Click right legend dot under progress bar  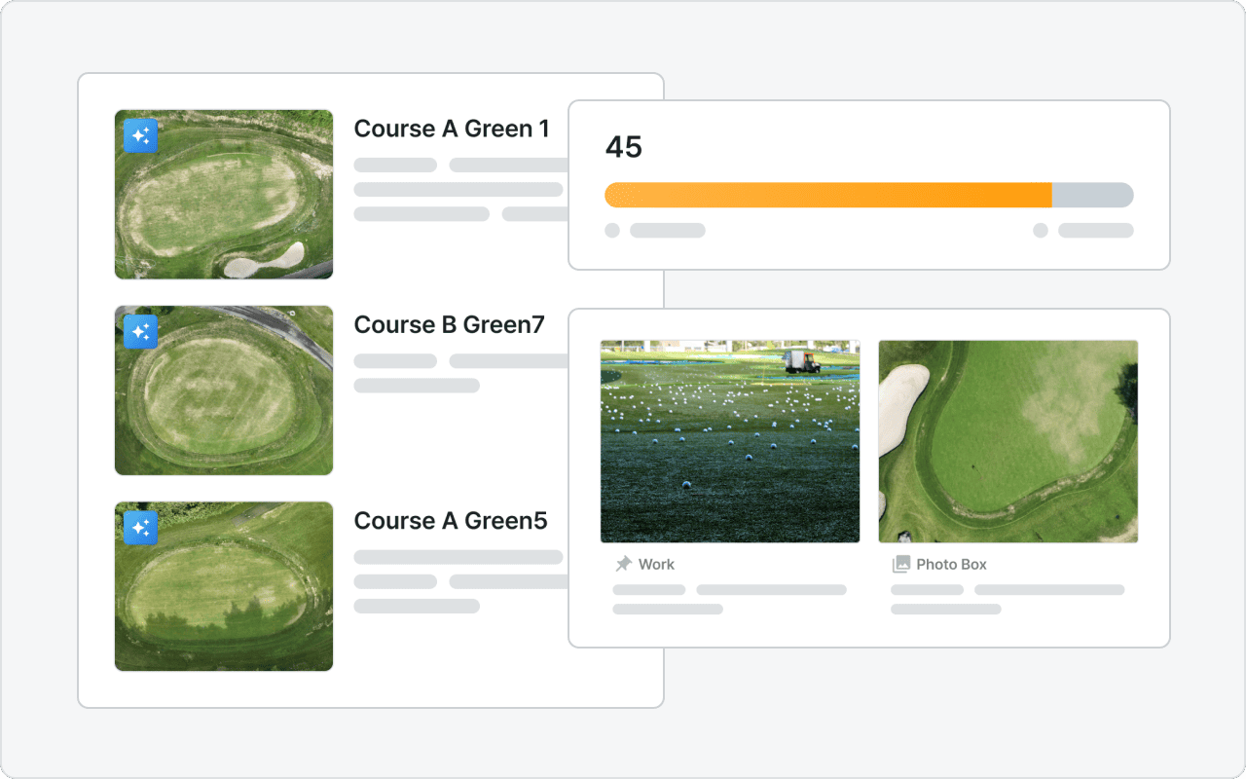pyautogui.click(x=1041, y=231)
